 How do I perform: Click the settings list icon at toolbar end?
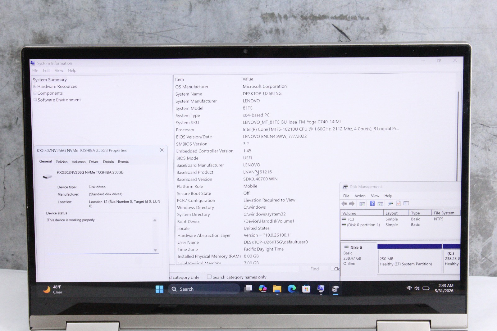coord(406,204)
